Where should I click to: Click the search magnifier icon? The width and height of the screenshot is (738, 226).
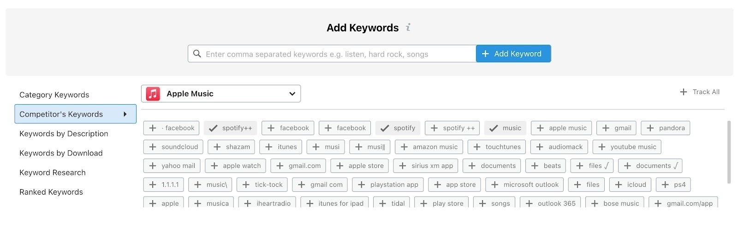pos(197,54)
